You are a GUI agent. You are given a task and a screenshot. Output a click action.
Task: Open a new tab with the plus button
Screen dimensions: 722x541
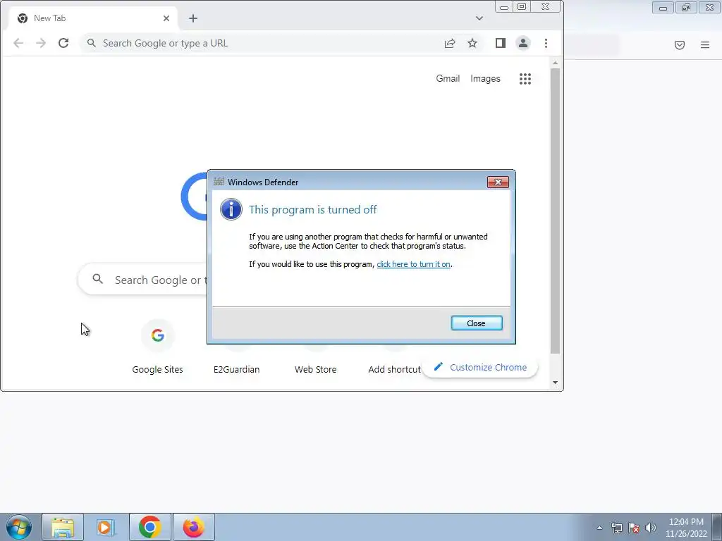193,18
